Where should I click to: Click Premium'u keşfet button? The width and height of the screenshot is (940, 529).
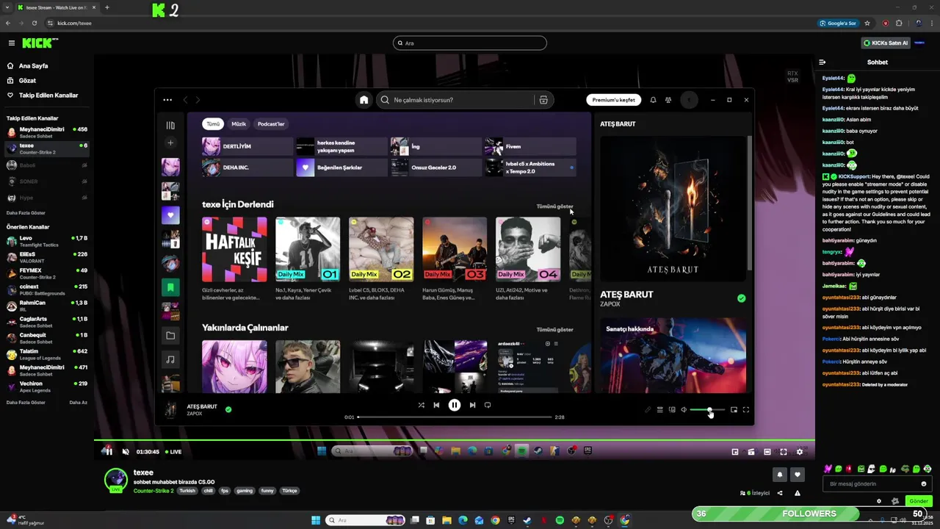(x=613, y=100)
